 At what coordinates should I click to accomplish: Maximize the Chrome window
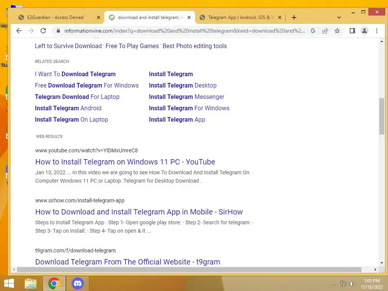[x=363, y=12]
